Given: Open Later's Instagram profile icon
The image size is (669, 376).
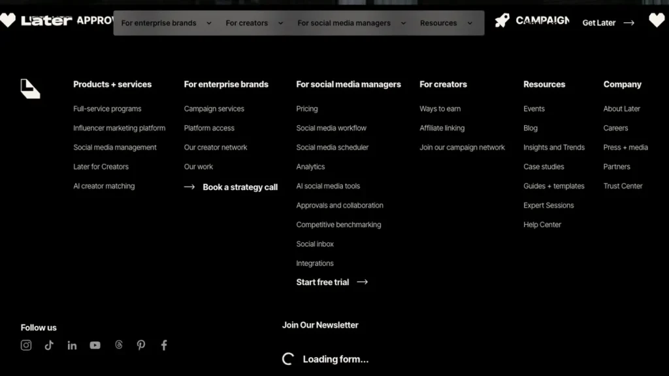Looking at the screenshot, I should pos(26,345).
